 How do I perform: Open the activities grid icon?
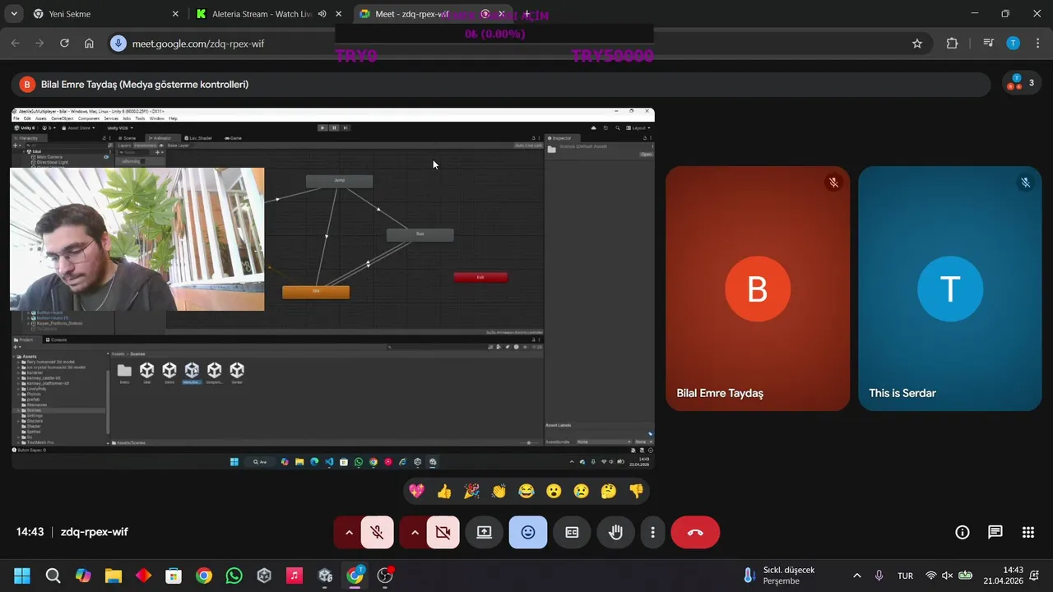point(1028,532)
